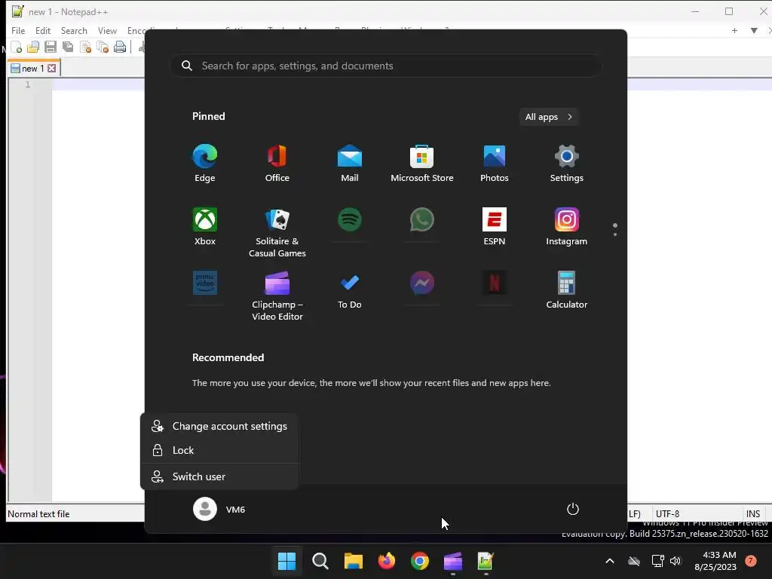
Task: Open the Mail app
Action: click(x=350, y=164)
